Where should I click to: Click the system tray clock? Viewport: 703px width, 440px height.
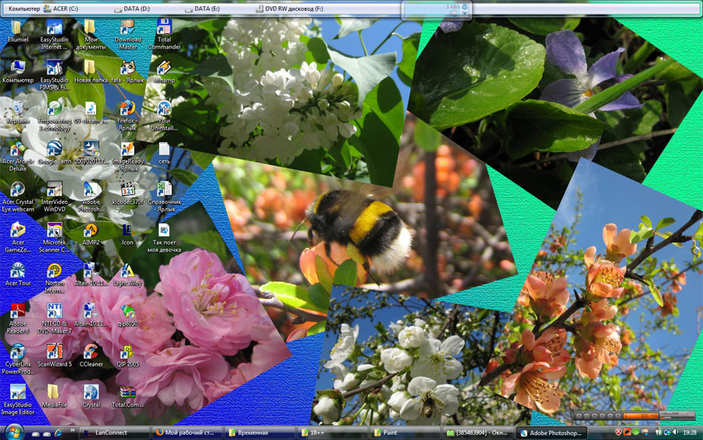690,431
